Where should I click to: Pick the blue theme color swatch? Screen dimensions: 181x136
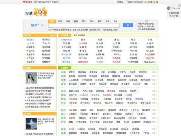[149, 2]
